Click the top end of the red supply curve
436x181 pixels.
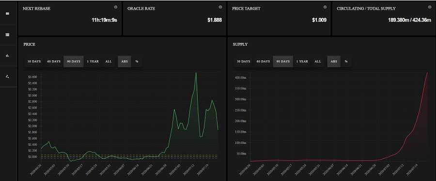428,73
